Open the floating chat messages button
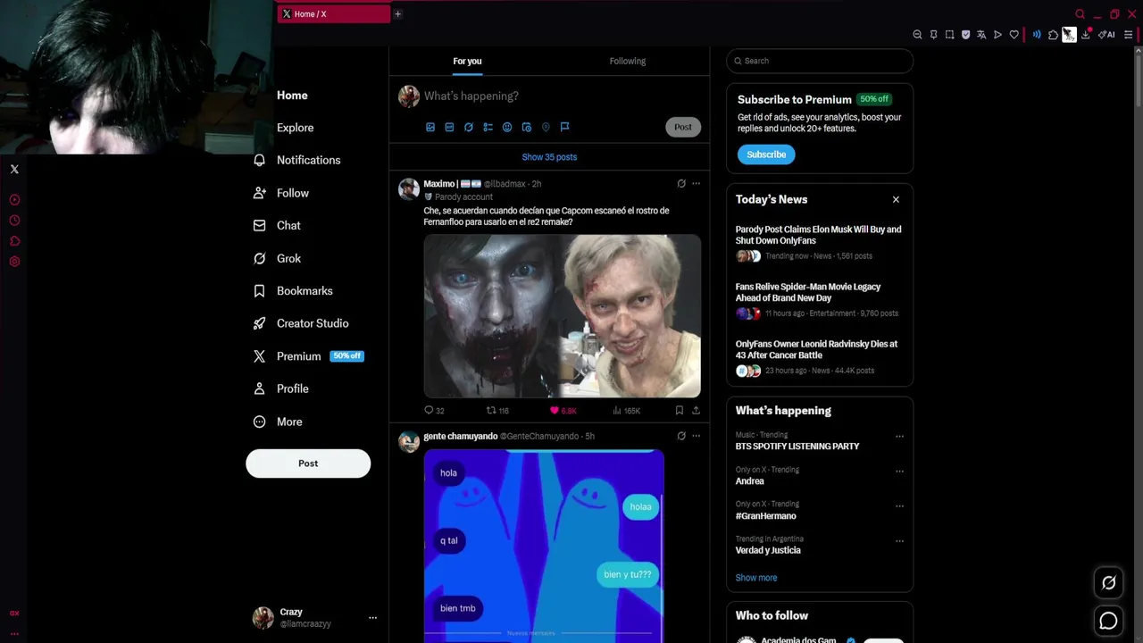The image size is (1143, 643). 1108,621
